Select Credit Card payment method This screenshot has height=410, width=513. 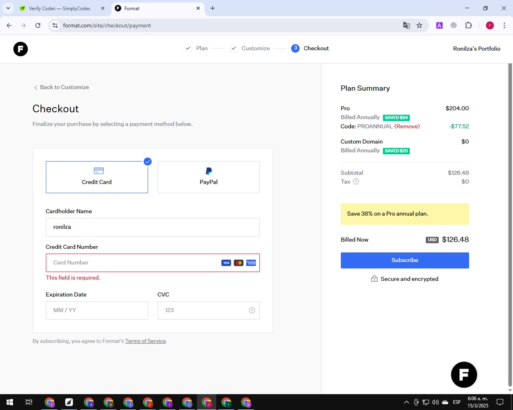97,177
